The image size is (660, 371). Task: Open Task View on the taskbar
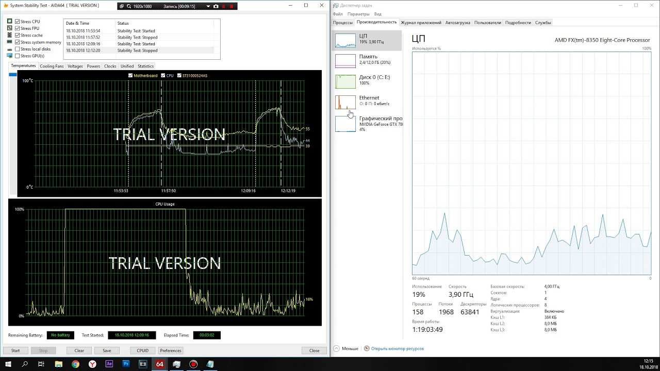41,364
